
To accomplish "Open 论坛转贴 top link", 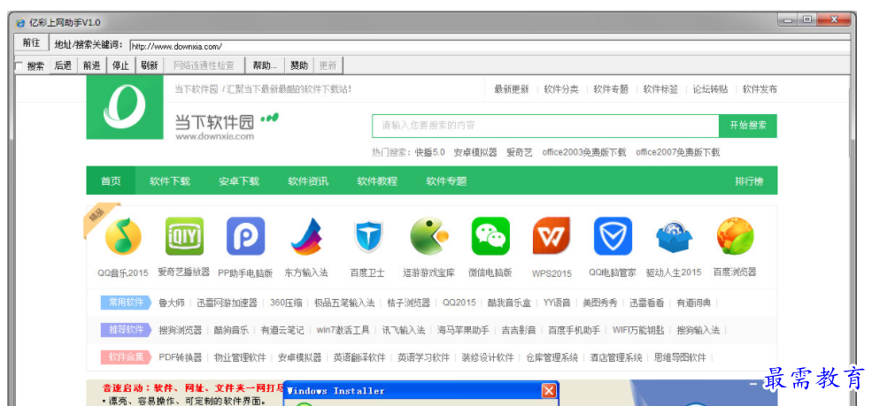I will click(710, 88).
